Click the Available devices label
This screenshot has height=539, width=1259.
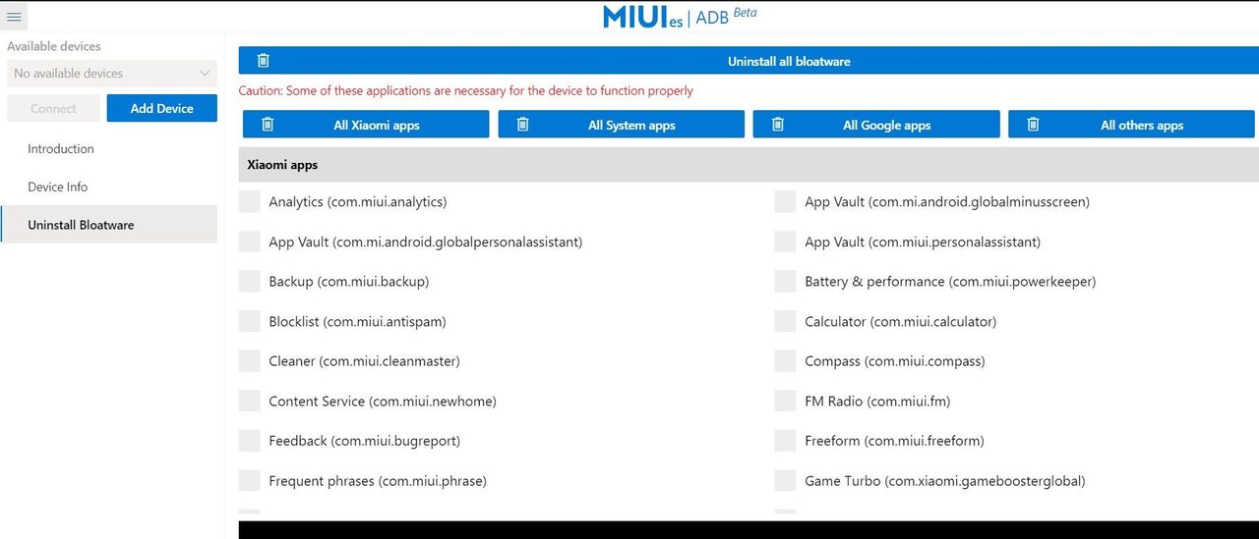pos(54,46)
